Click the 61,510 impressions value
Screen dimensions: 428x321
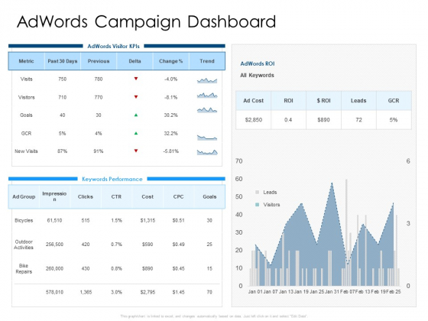54,220
